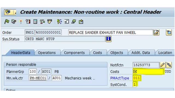Select the Objects tab
Image resolution: width=175 pixels, height=98 pixels.
pyautogui.click(x=117, y=53)
